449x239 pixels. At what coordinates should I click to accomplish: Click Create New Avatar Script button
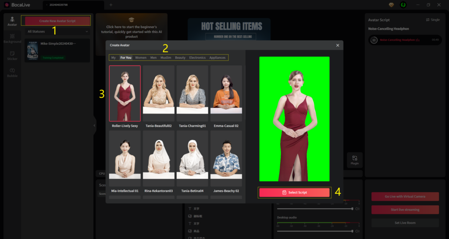[57, 21]
